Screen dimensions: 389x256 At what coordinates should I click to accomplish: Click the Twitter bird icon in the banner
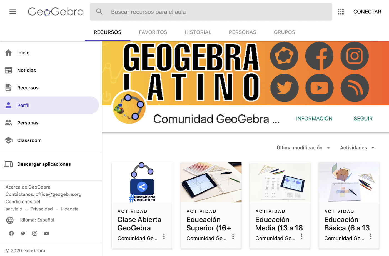coord(284,88)
